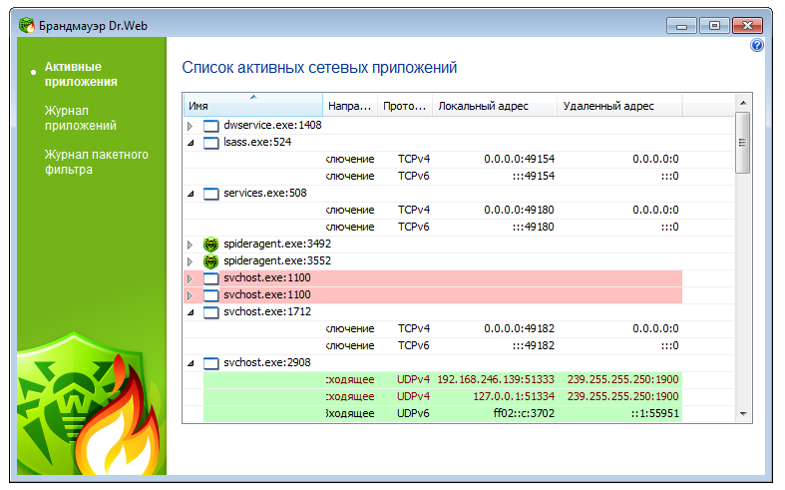
Task: Click the Dr.Web spider icon in title bar
Action: tap(27, 25)
